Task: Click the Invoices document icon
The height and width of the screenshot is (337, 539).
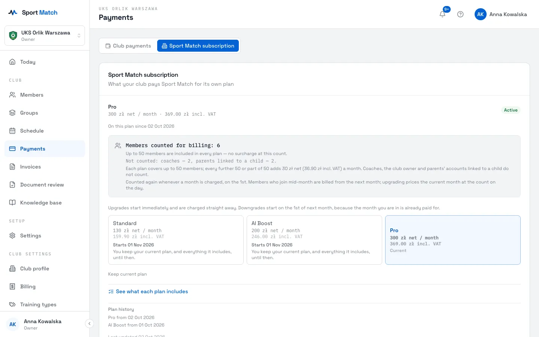Action: [12, 167]
